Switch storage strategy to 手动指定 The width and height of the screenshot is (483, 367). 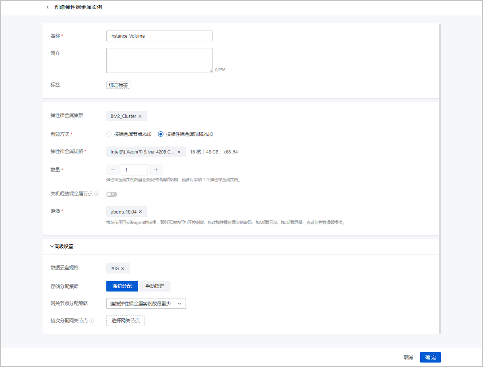point(155,286)
